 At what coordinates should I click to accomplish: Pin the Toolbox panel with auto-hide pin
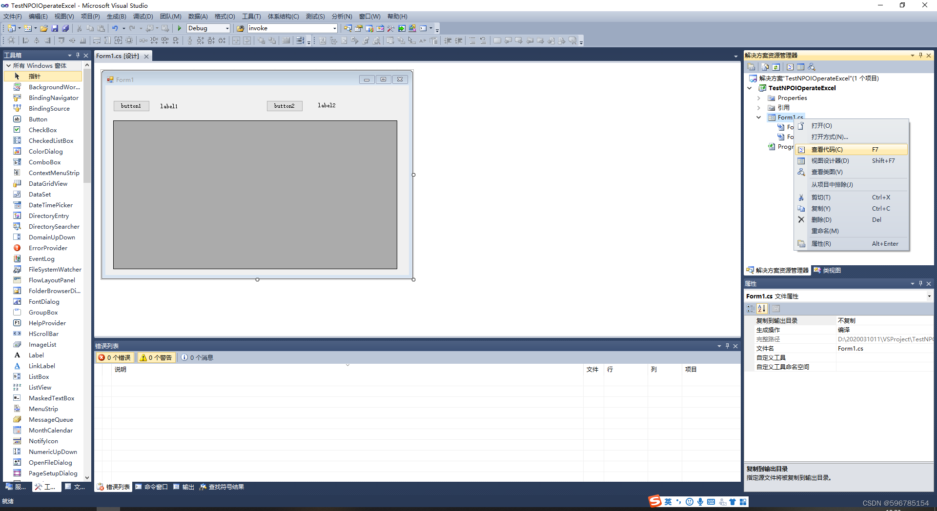(x=78, y=55)
